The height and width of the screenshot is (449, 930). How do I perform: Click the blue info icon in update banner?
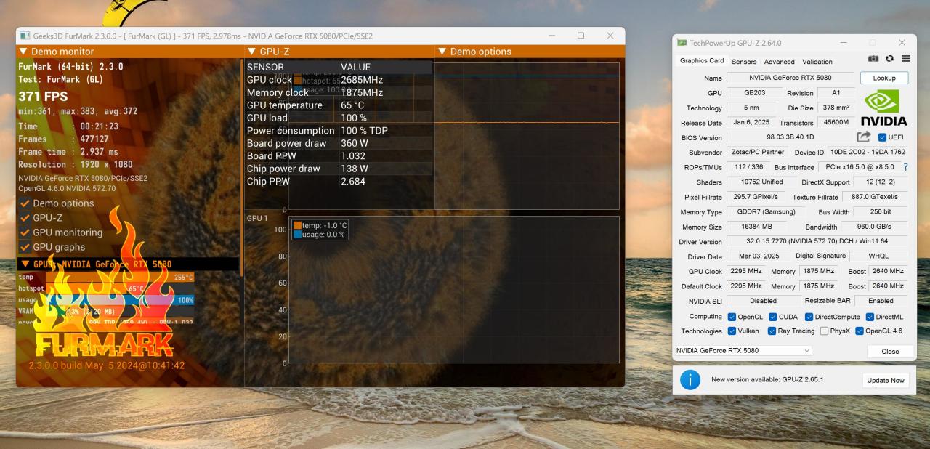(x=690, y=379)
